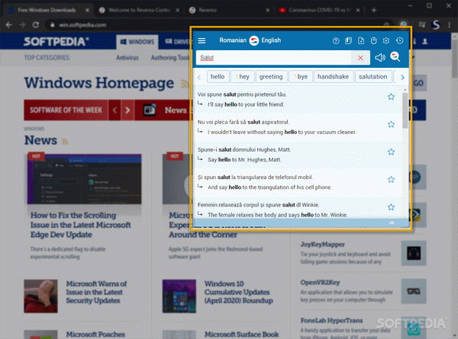Read 'How to Fix the Scrolling Issue' article
This screenshot has width=458, height=339.
pos(81,225)
